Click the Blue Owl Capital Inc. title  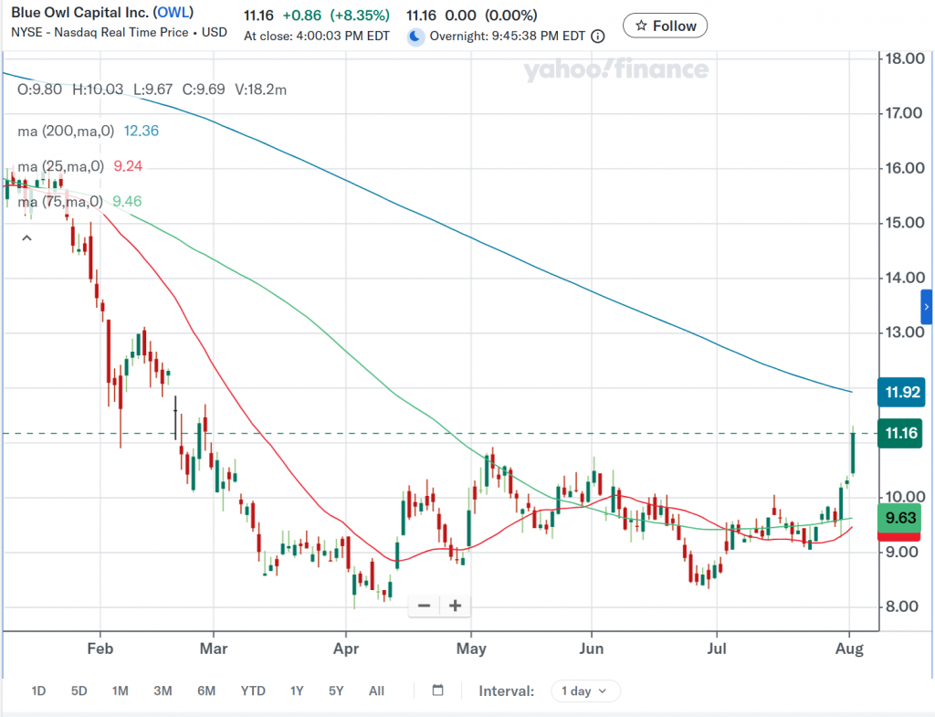pos(80,13)
